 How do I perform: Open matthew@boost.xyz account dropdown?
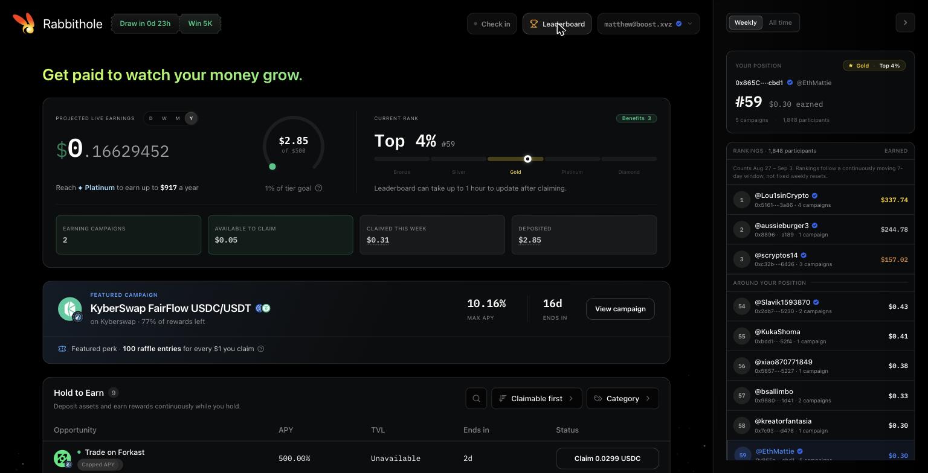pyautogui.click(x=648, y=24)
